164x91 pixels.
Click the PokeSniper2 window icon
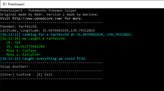click(5, 4)
